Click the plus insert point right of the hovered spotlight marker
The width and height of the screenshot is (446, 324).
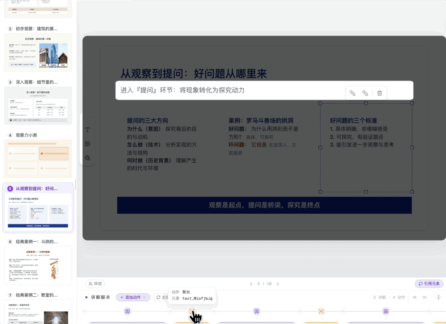(x=214, y=311)
